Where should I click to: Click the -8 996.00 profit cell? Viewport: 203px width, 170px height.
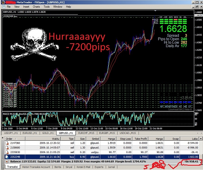click(x=193, y=148)
